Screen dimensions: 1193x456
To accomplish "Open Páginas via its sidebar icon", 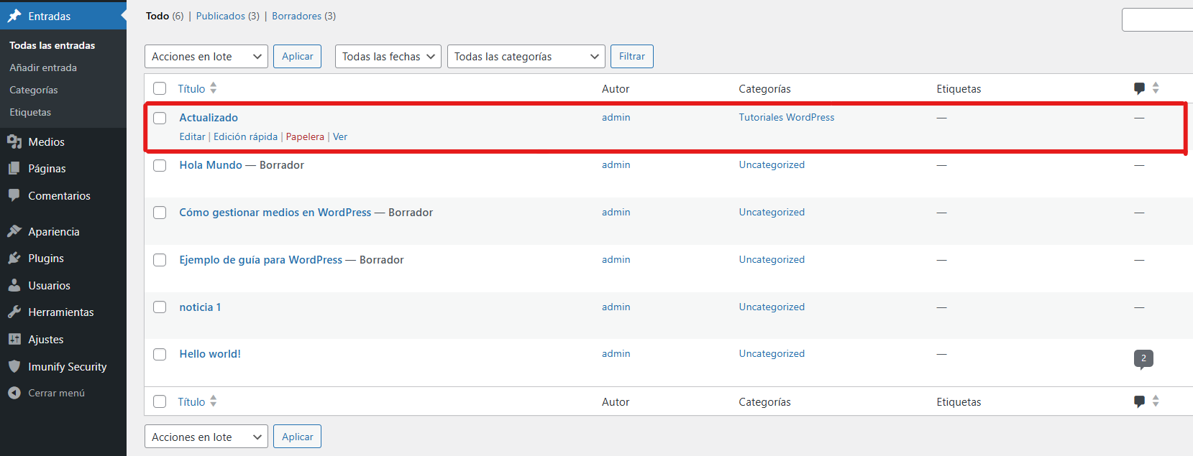I will click(14, 169).
